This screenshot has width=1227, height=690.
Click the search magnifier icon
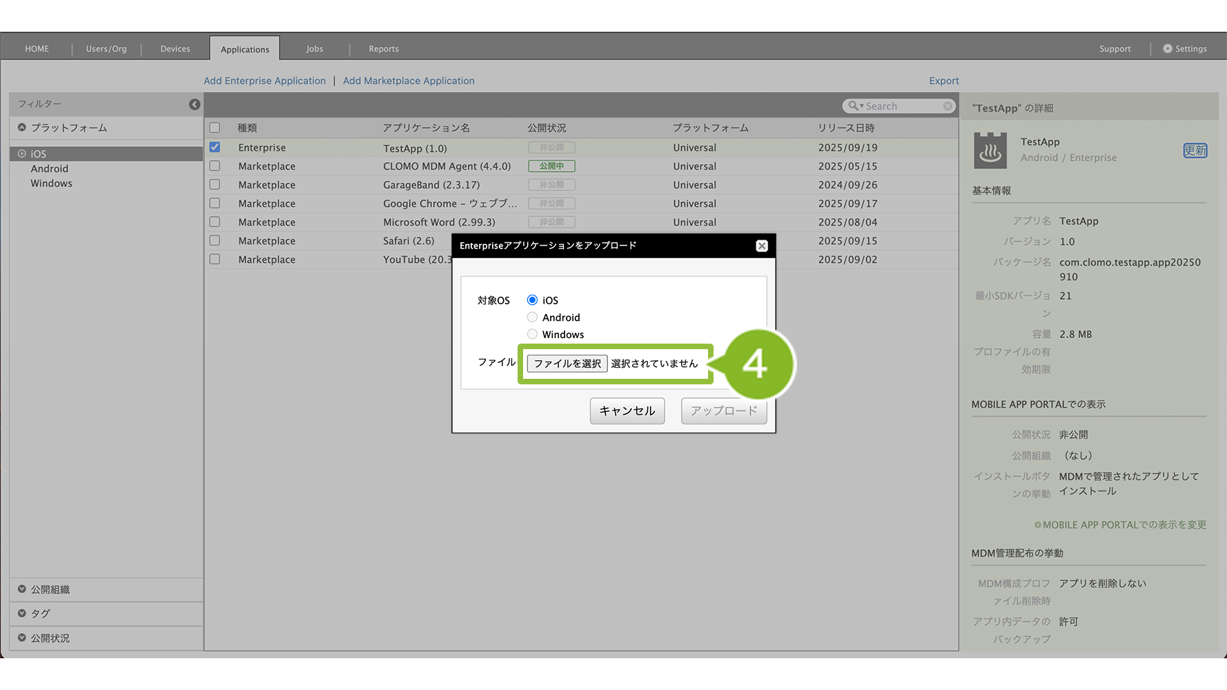(x=854, y=106)
